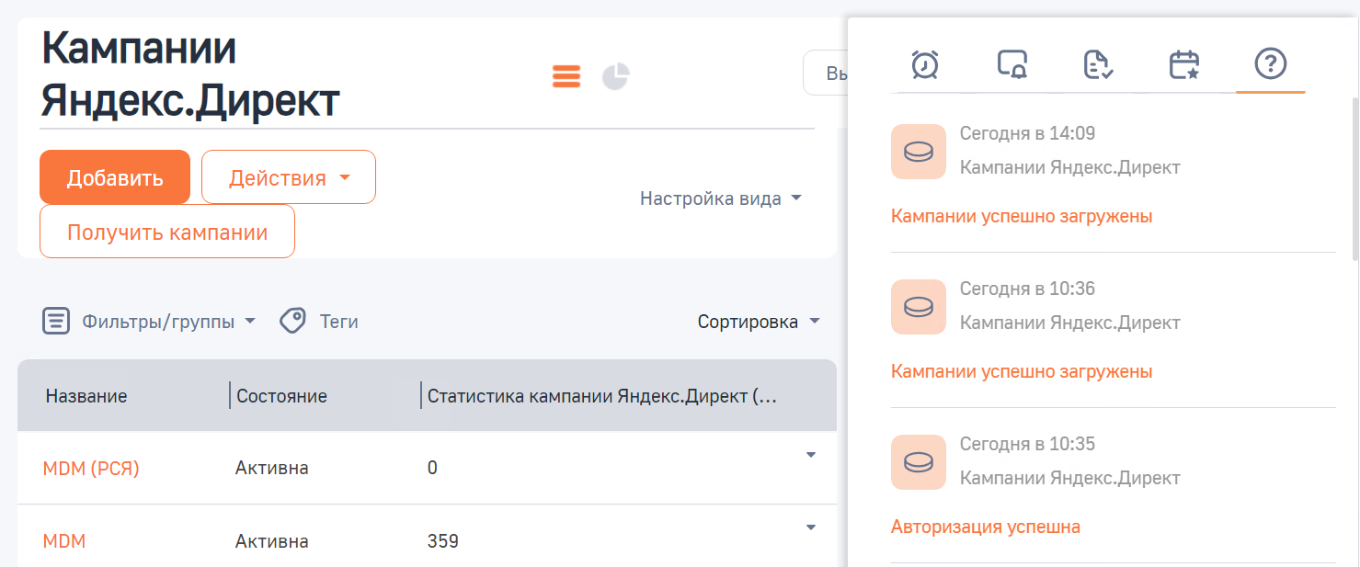
Task: Open the Кампании успешно загружены notification link
Action: [1022, 215]
